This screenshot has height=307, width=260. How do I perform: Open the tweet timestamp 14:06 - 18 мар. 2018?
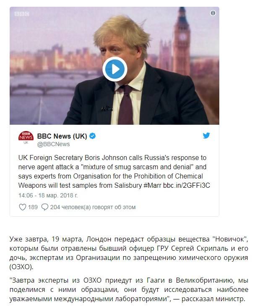(48, 195)
